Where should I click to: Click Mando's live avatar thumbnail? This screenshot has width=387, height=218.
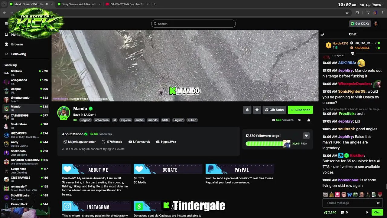(x=63, y=113)
